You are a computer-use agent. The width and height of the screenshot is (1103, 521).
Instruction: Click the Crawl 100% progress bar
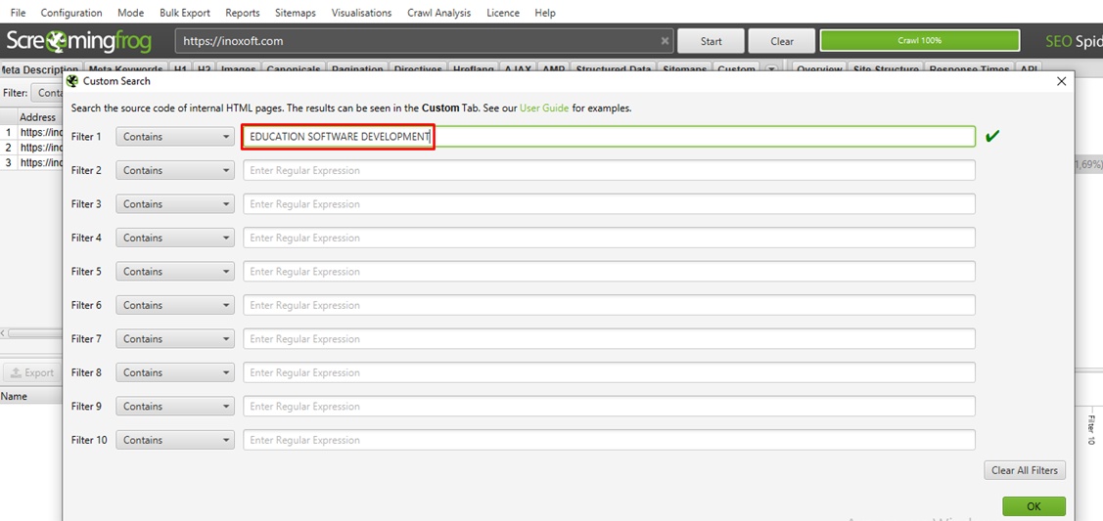click(919, 41)
